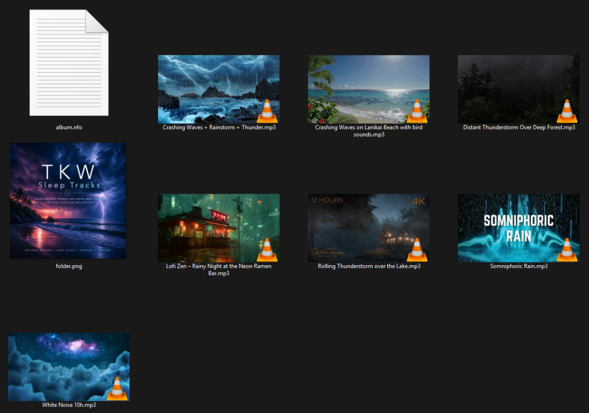
Task: Click VLC cone on Rolling Thunderstorm file
Action: 417,249
